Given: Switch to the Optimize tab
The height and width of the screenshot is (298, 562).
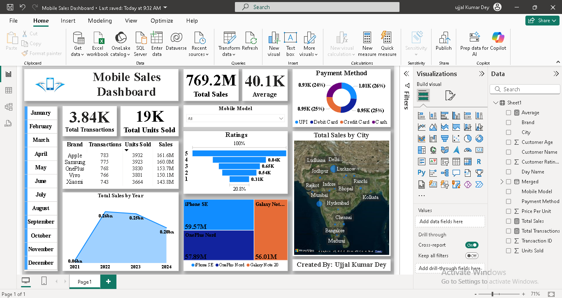Looking at the screenshot, I should coord(162,21).
